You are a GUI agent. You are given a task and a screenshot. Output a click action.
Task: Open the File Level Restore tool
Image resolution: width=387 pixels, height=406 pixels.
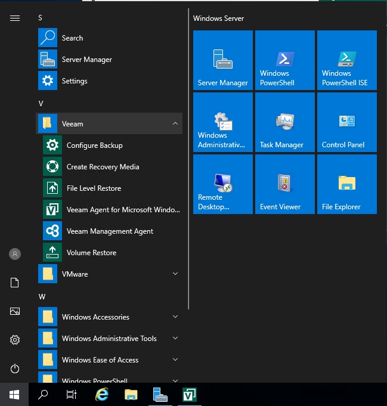(x=94, y=188)
